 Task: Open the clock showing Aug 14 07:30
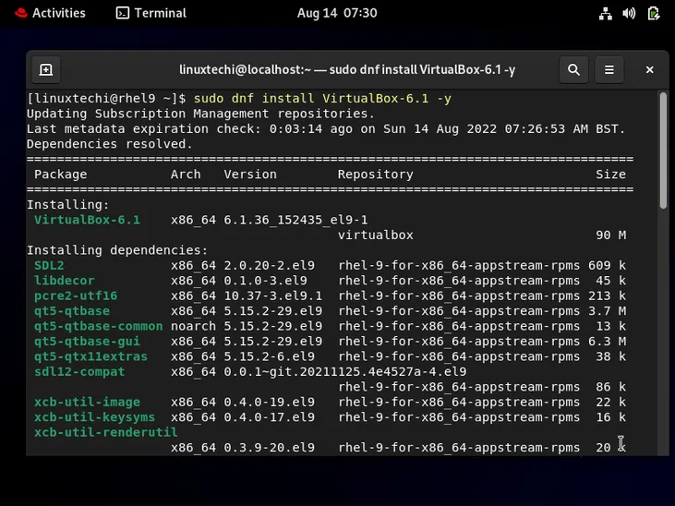tap(337, 13)
